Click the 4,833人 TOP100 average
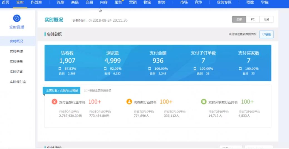 (x=244, y=116)
